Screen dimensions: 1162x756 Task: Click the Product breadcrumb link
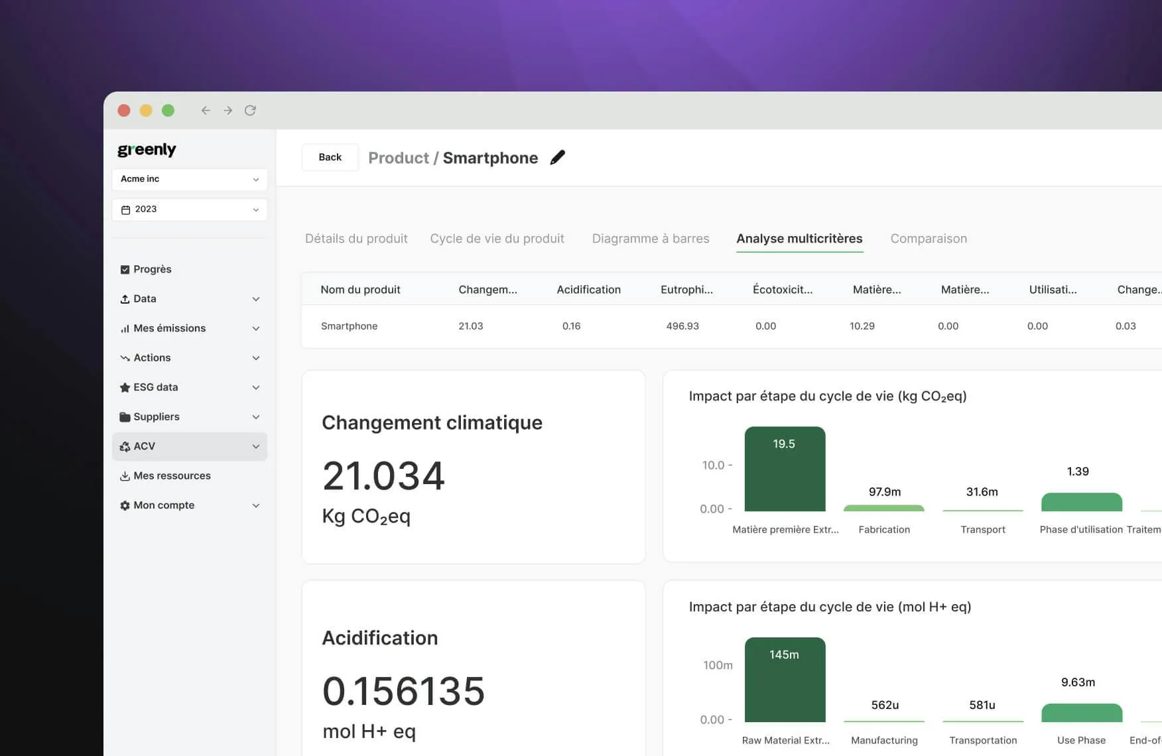coord(398,158)
